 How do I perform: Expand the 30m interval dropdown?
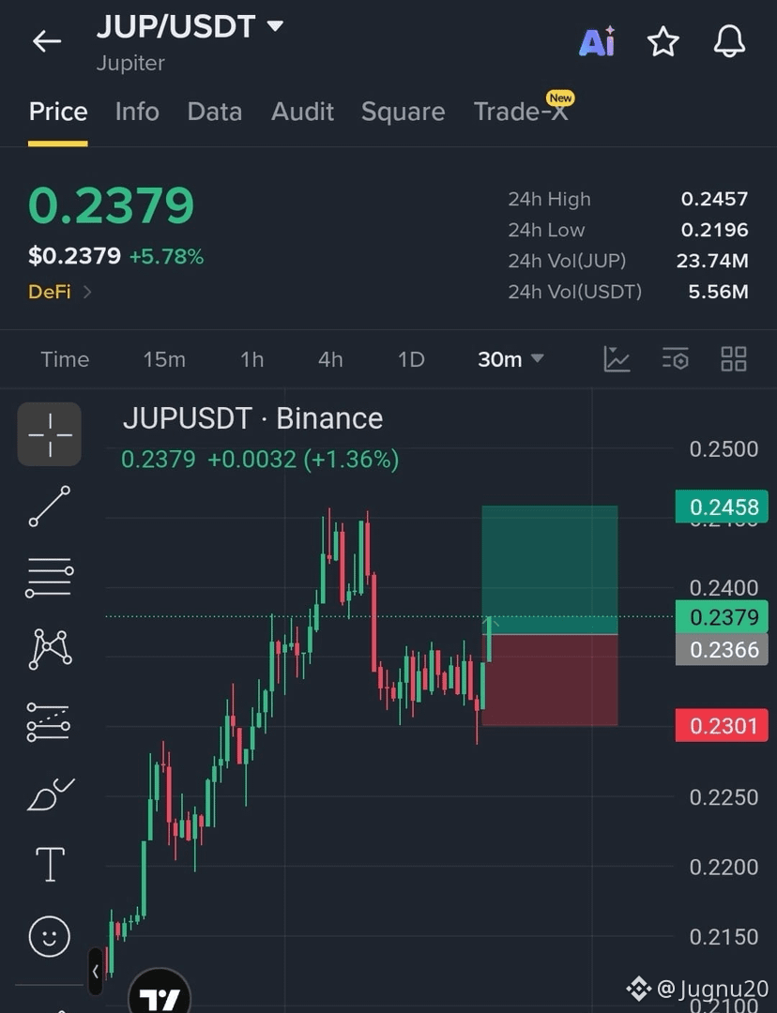(x=510, y=359)
